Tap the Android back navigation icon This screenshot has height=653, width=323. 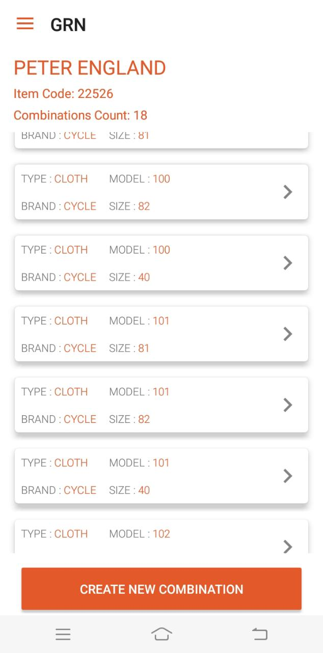(260, 634)
